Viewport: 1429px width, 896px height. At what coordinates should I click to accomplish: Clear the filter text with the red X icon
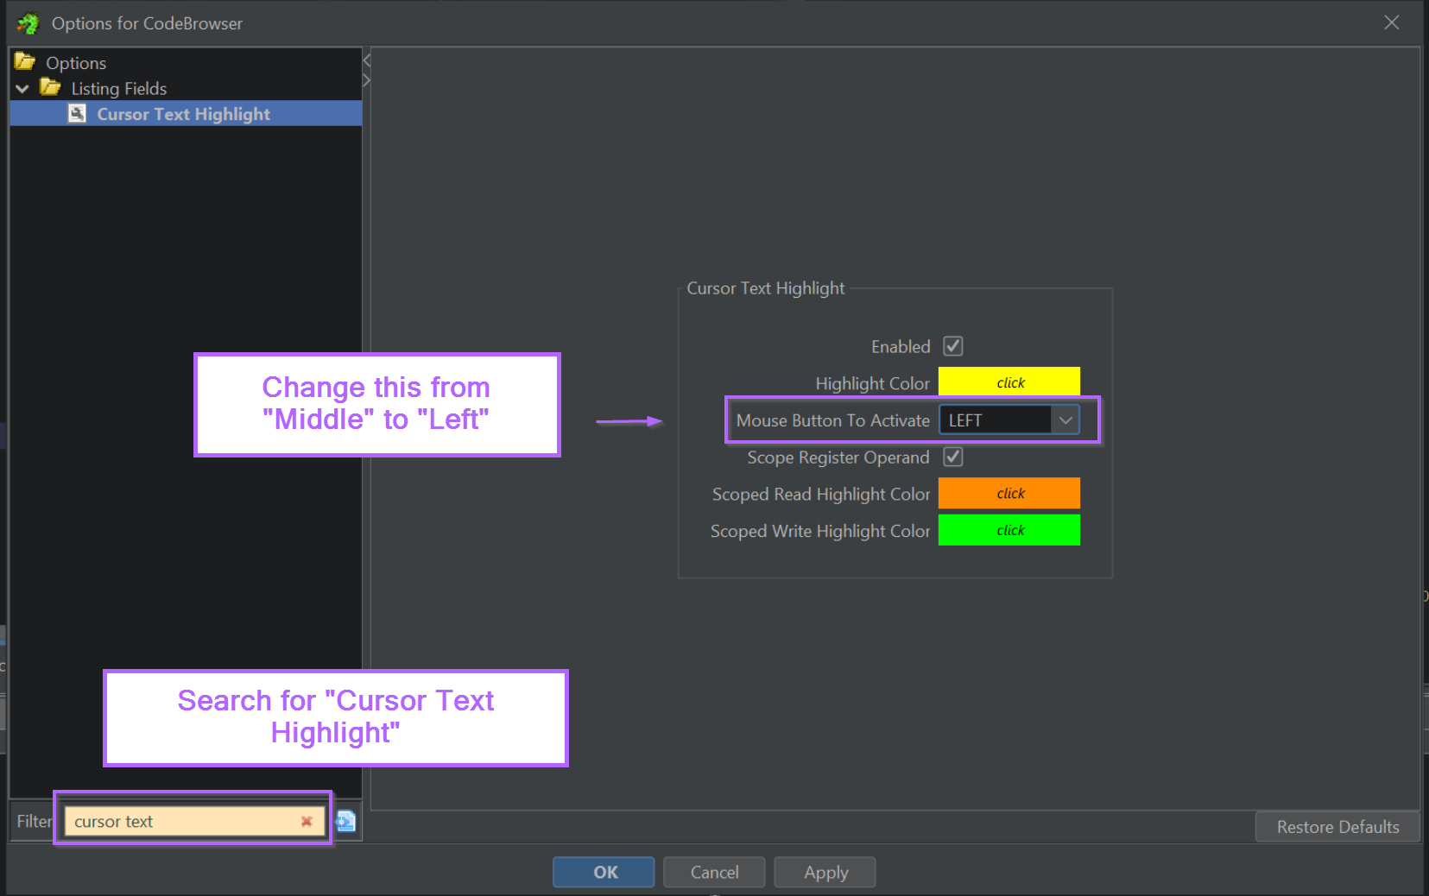click(307, 822)
